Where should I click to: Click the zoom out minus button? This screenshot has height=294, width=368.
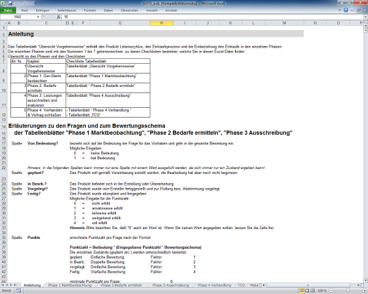331,290
